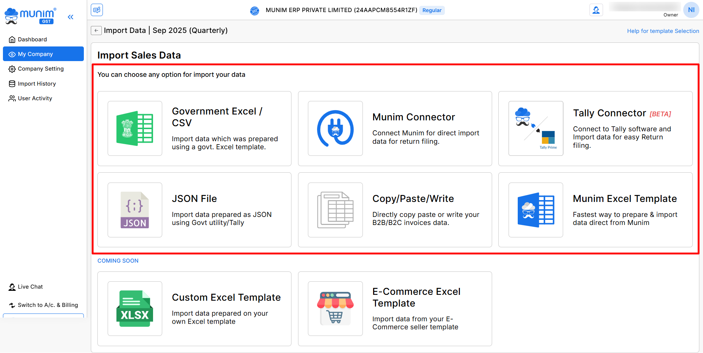
Task: Start Live Chat from sidebar
Action: [30, 287]
